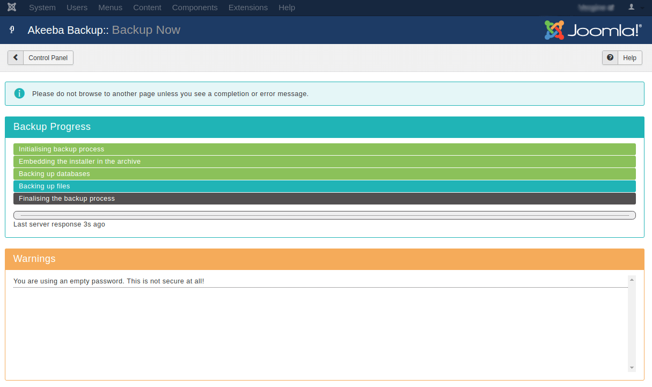Click the Warnings panel heading

click(325, 259)
